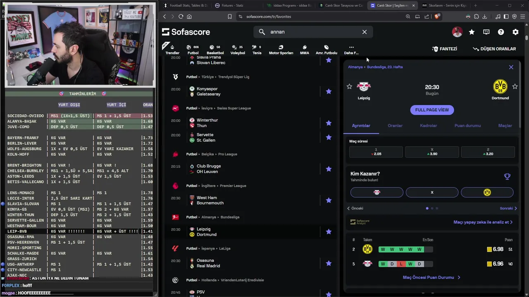The width and height of the screenshot is (529, 297).
Task: Toggle favorite star for Servette-St. Gallen
Action: pos(329,137)
